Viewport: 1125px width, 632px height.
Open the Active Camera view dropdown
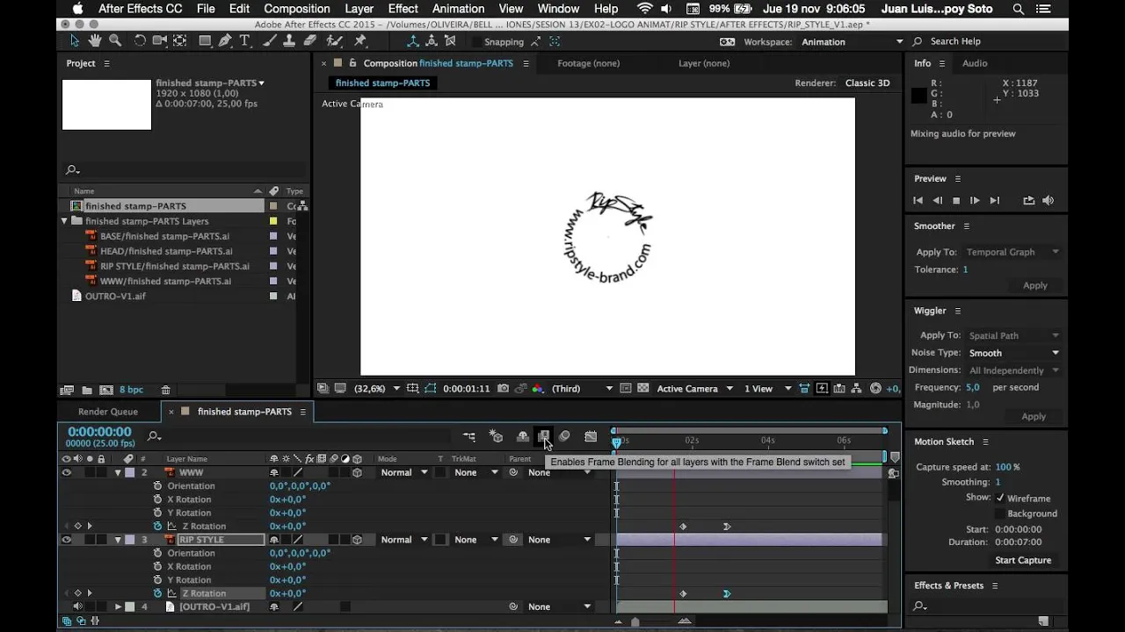tap(694, 388)
